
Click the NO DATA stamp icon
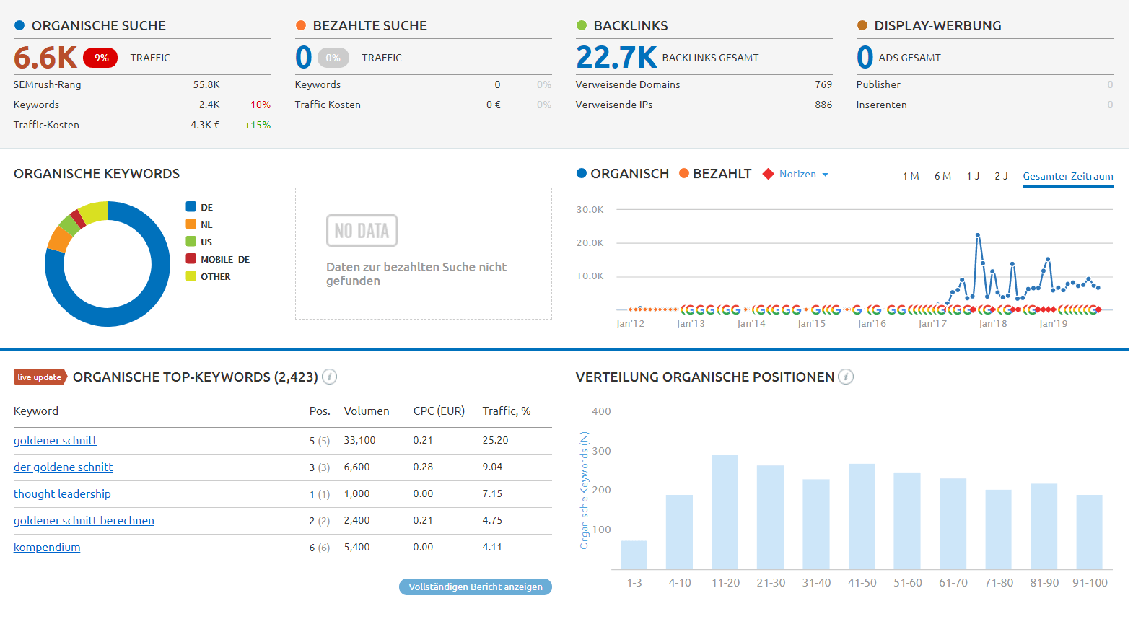(362, 231)
